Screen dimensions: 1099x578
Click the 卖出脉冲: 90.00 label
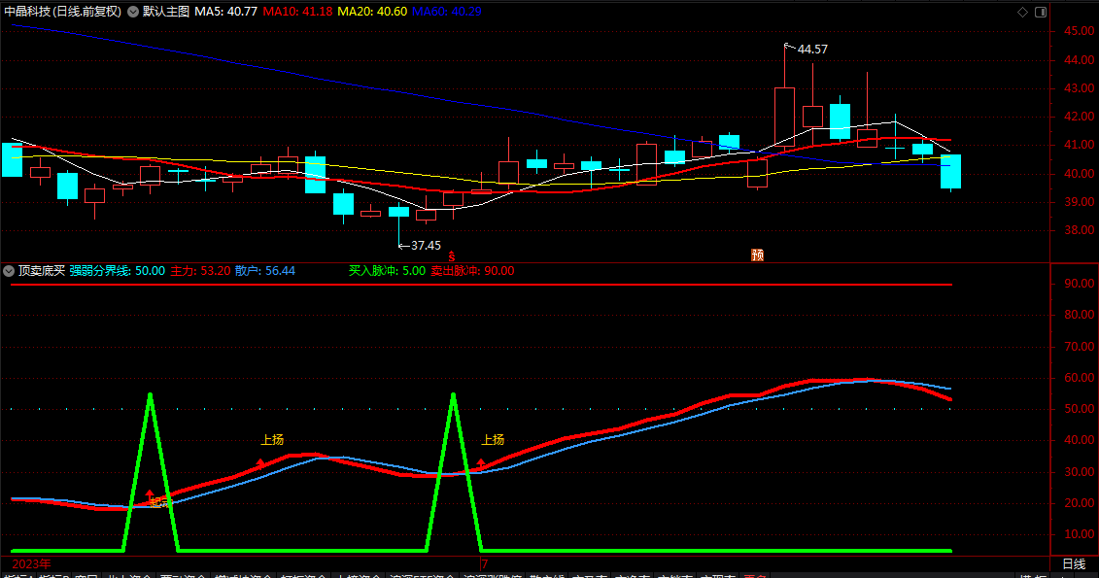coord(472,271)
